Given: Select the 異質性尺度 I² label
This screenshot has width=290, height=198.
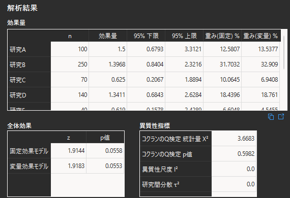Looking at the screenshot, I should pyautogui.click(x=176, y=169).
